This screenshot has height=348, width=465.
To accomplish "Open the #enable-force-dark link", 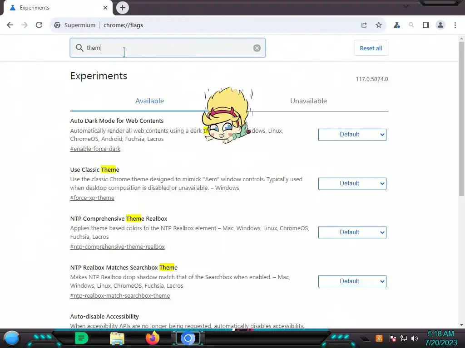I will (95, 149).
